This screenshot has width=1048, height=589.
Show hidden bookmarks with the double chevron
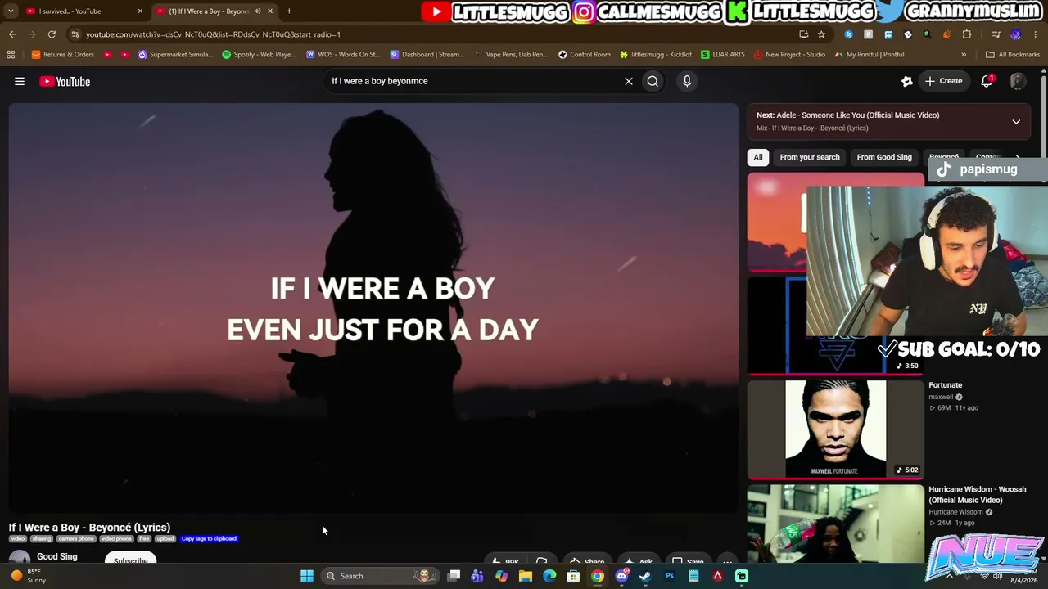[964, 55]
